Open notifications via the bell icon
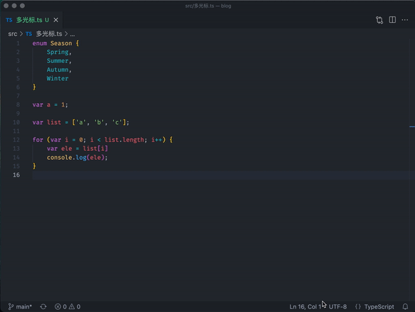This screenshot has width=415, height=312. pos(405,306)
